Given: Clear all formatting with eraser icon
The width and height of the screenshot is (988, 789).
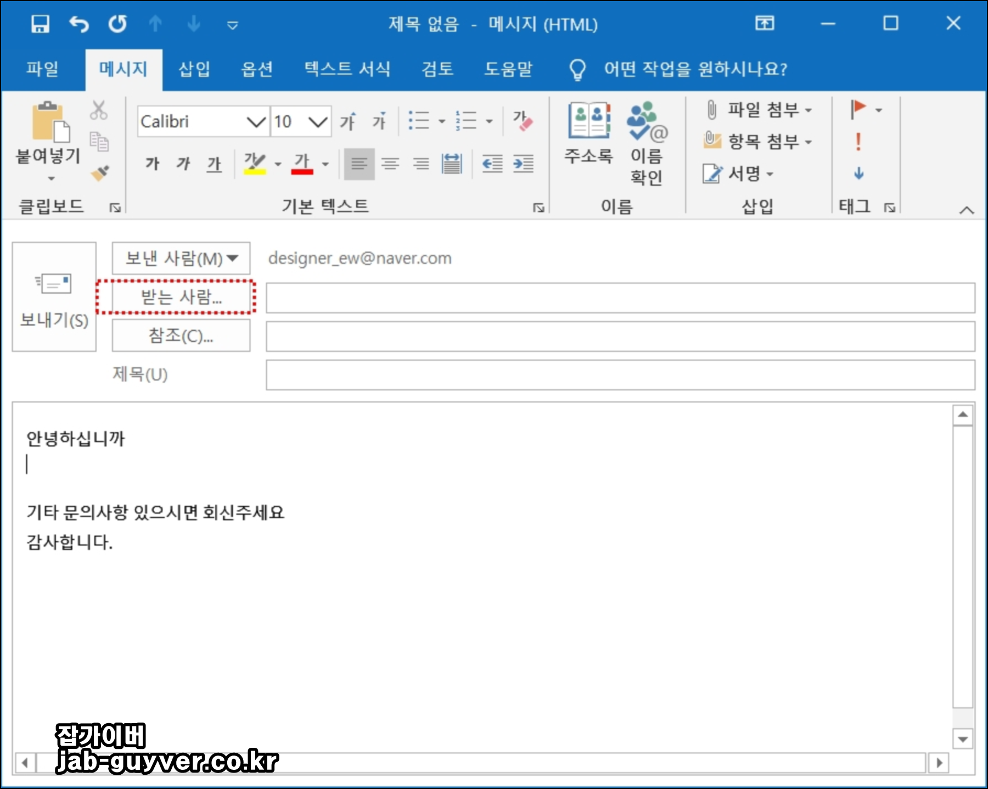Looking at the screenshot, I should click(523, 120).
